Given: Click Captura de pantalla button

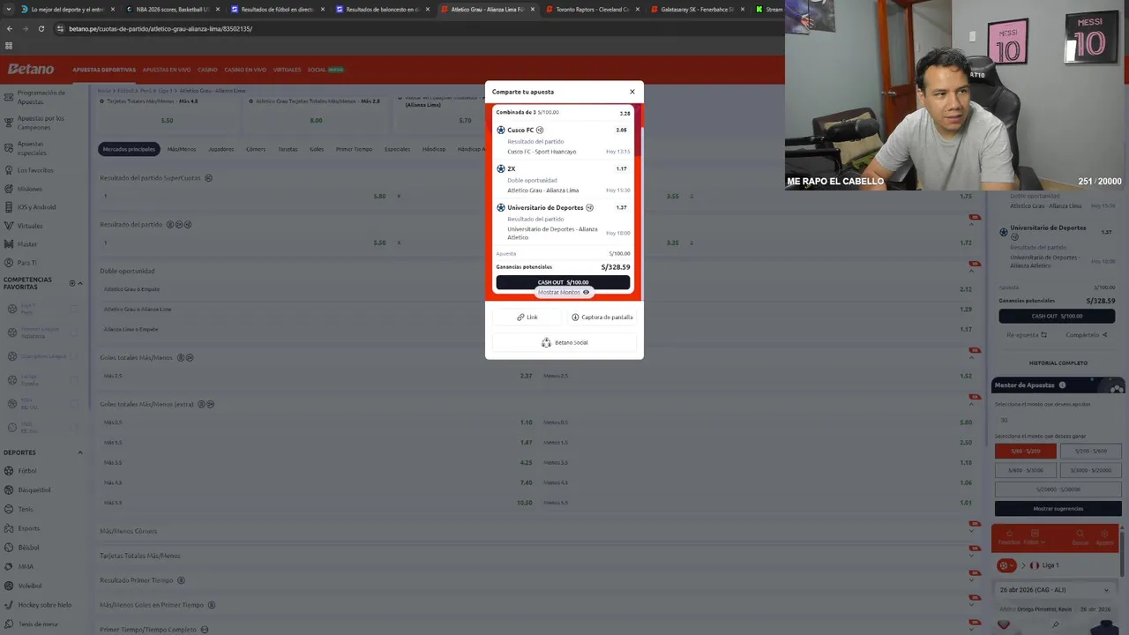Looking at the screenshot, I should pyautogui.click(x=602, y=317).
